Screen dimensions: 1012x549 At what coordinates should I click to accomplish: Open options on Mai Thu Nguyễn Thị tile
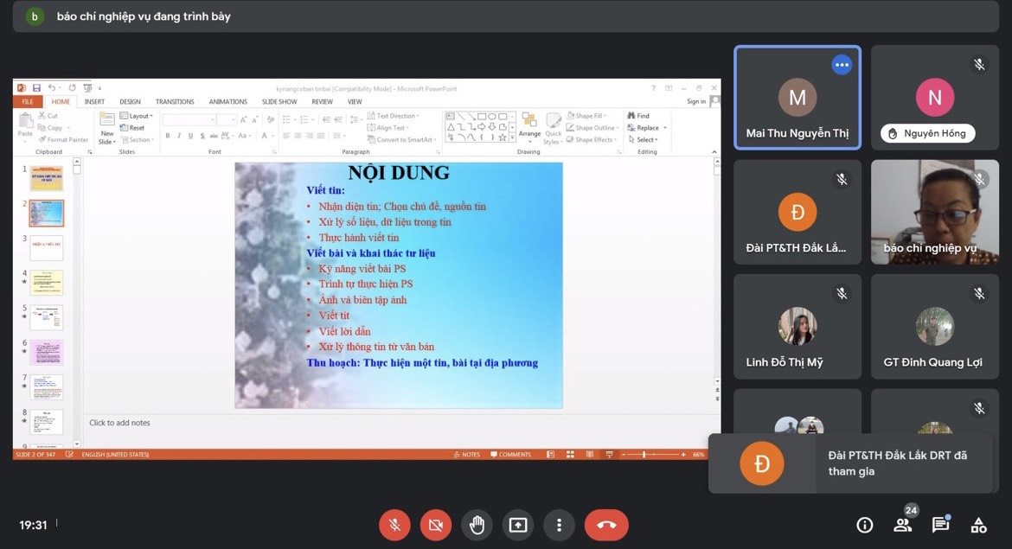[x=842, y=65]
